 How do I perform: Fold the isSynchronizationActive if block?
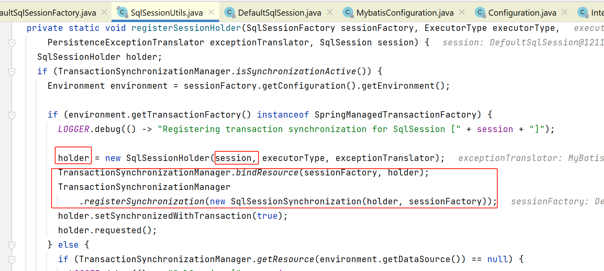tap(12, 72)
